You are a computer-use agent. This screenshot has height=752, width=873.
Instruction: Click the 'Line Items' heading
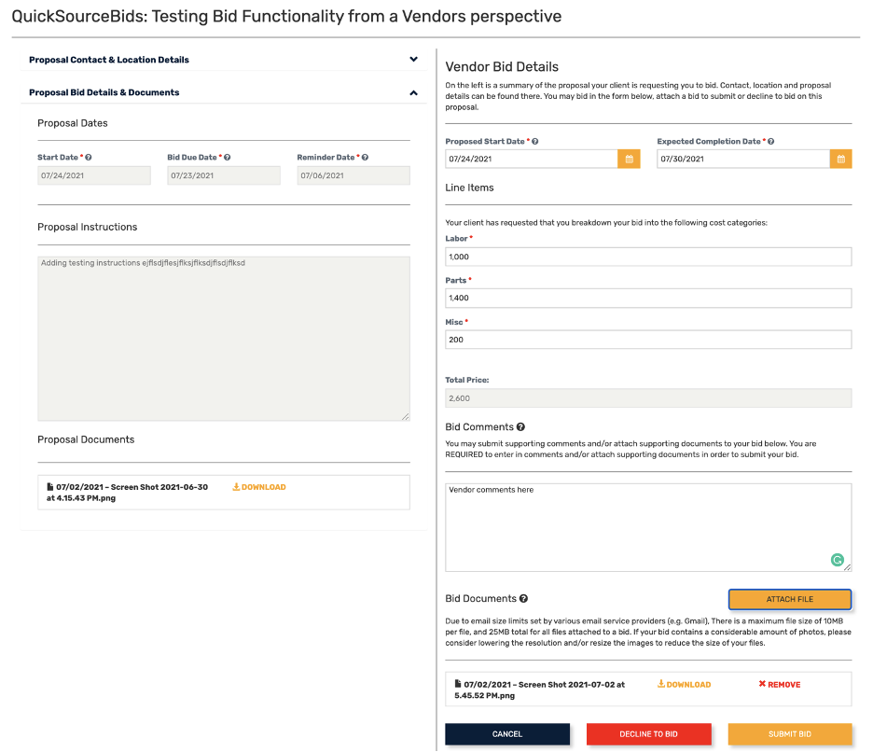coord(469,188)
